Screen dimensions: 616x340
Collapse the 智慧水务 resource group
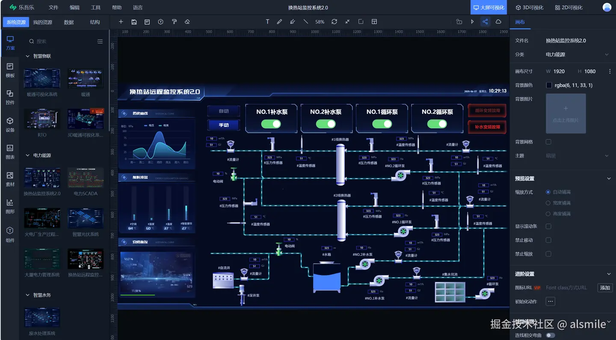28,295
